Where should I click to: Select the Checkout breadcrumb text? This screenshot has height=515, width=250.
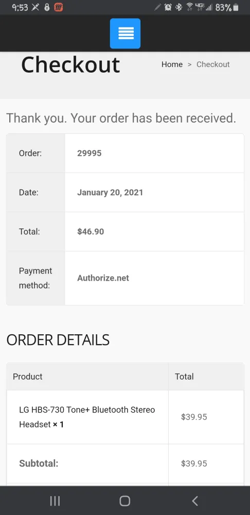(x=213, y=64)
